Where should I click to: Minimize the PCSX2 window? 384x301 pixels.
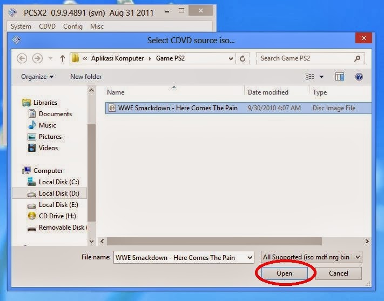(167, 11)
